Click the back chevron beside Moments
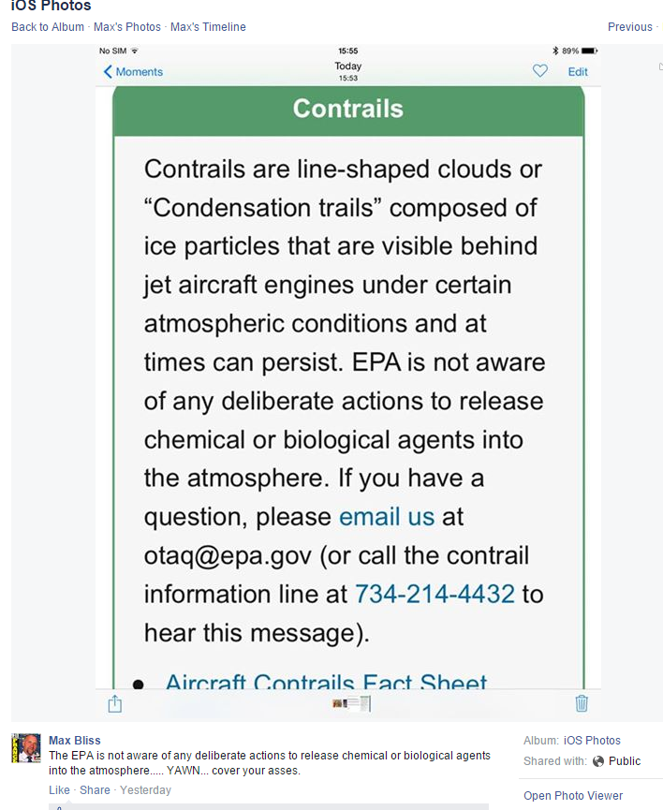Viewport: 663px width, 810px height. 108,72
